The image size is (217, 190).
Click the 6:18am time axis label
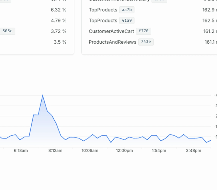click(x=21, y=151)
